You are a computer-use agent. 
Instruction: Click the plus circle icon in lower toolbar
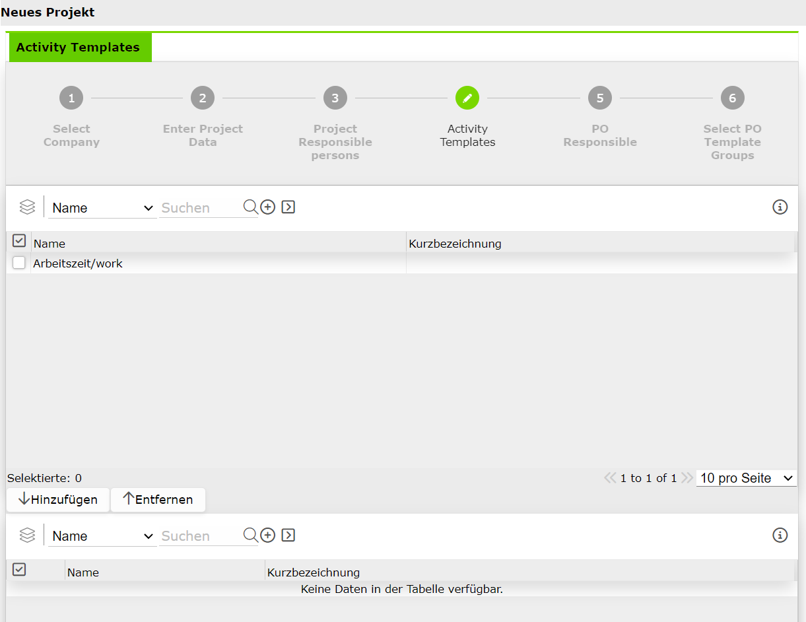[x=267, y=536]
